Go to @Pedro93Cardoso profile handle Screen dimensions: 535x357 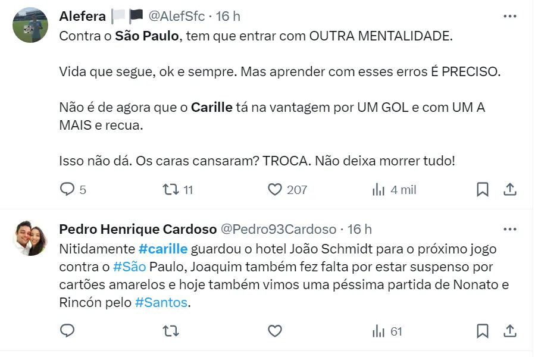point(279,229)
